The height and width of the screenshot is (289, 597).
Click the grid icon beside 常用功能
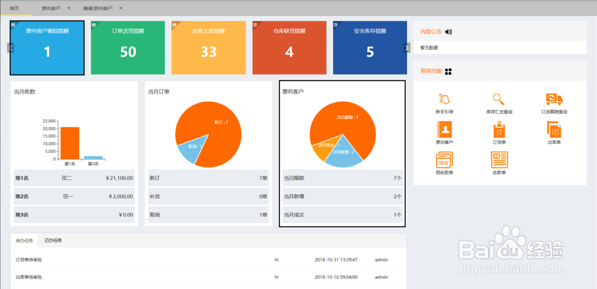(448, 71)
